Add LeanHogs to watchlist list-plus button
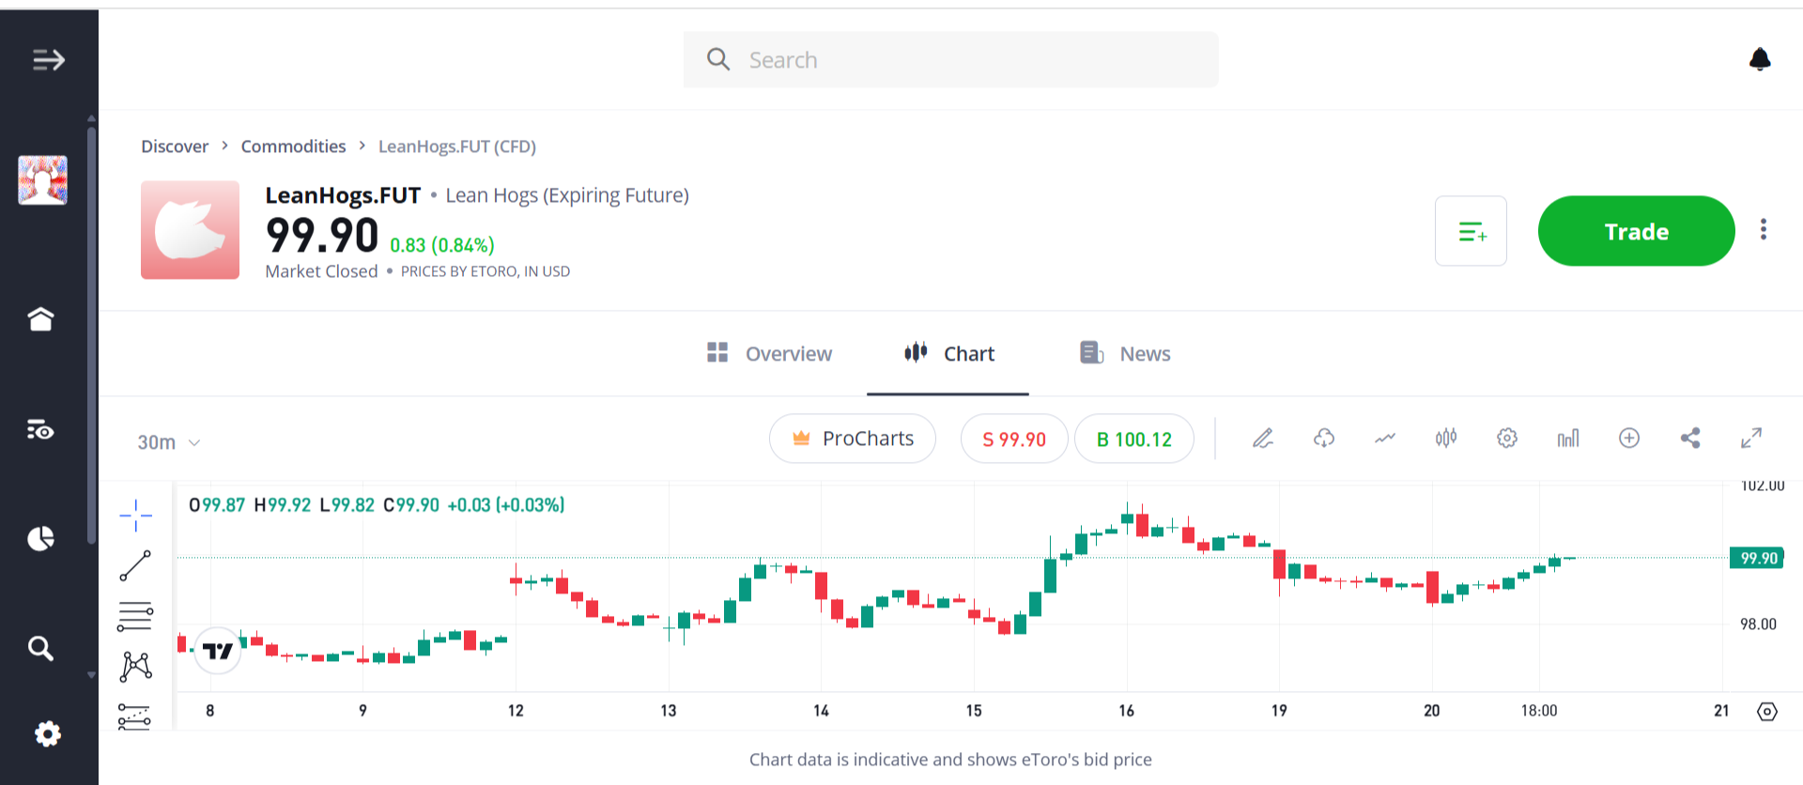 1471,231
